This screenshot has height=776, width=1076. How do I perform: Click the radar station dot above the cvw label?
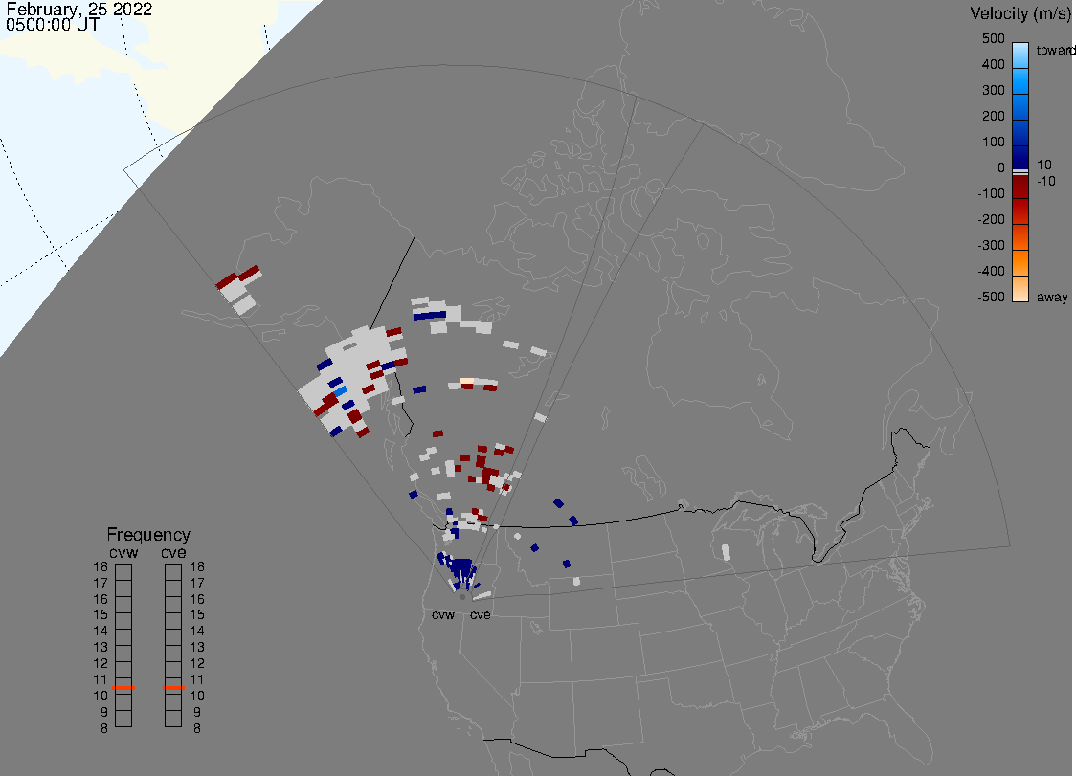coord(462,597)
